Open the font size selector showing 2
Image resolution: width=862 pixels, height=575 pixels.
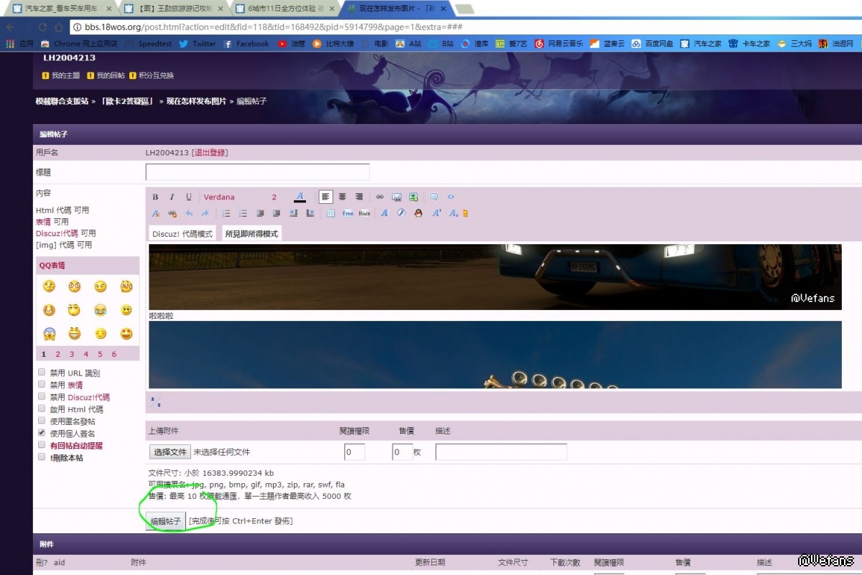[274, 197]
